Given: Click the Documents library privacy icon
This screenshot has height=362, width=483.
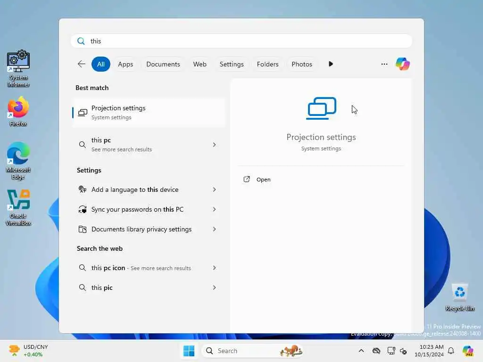Looking at the screenshot, I should pyautogui.click(x=82, y=229).
